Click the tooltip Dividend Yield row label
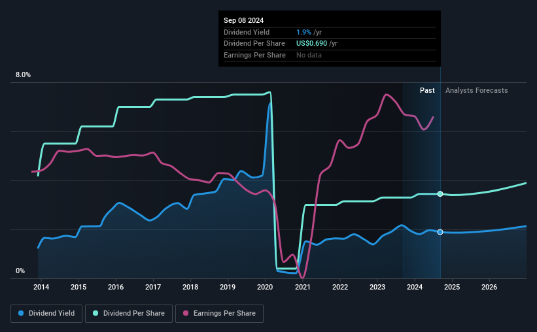Image resolution: width=537 pixels, height=332 pixels. 247,32
